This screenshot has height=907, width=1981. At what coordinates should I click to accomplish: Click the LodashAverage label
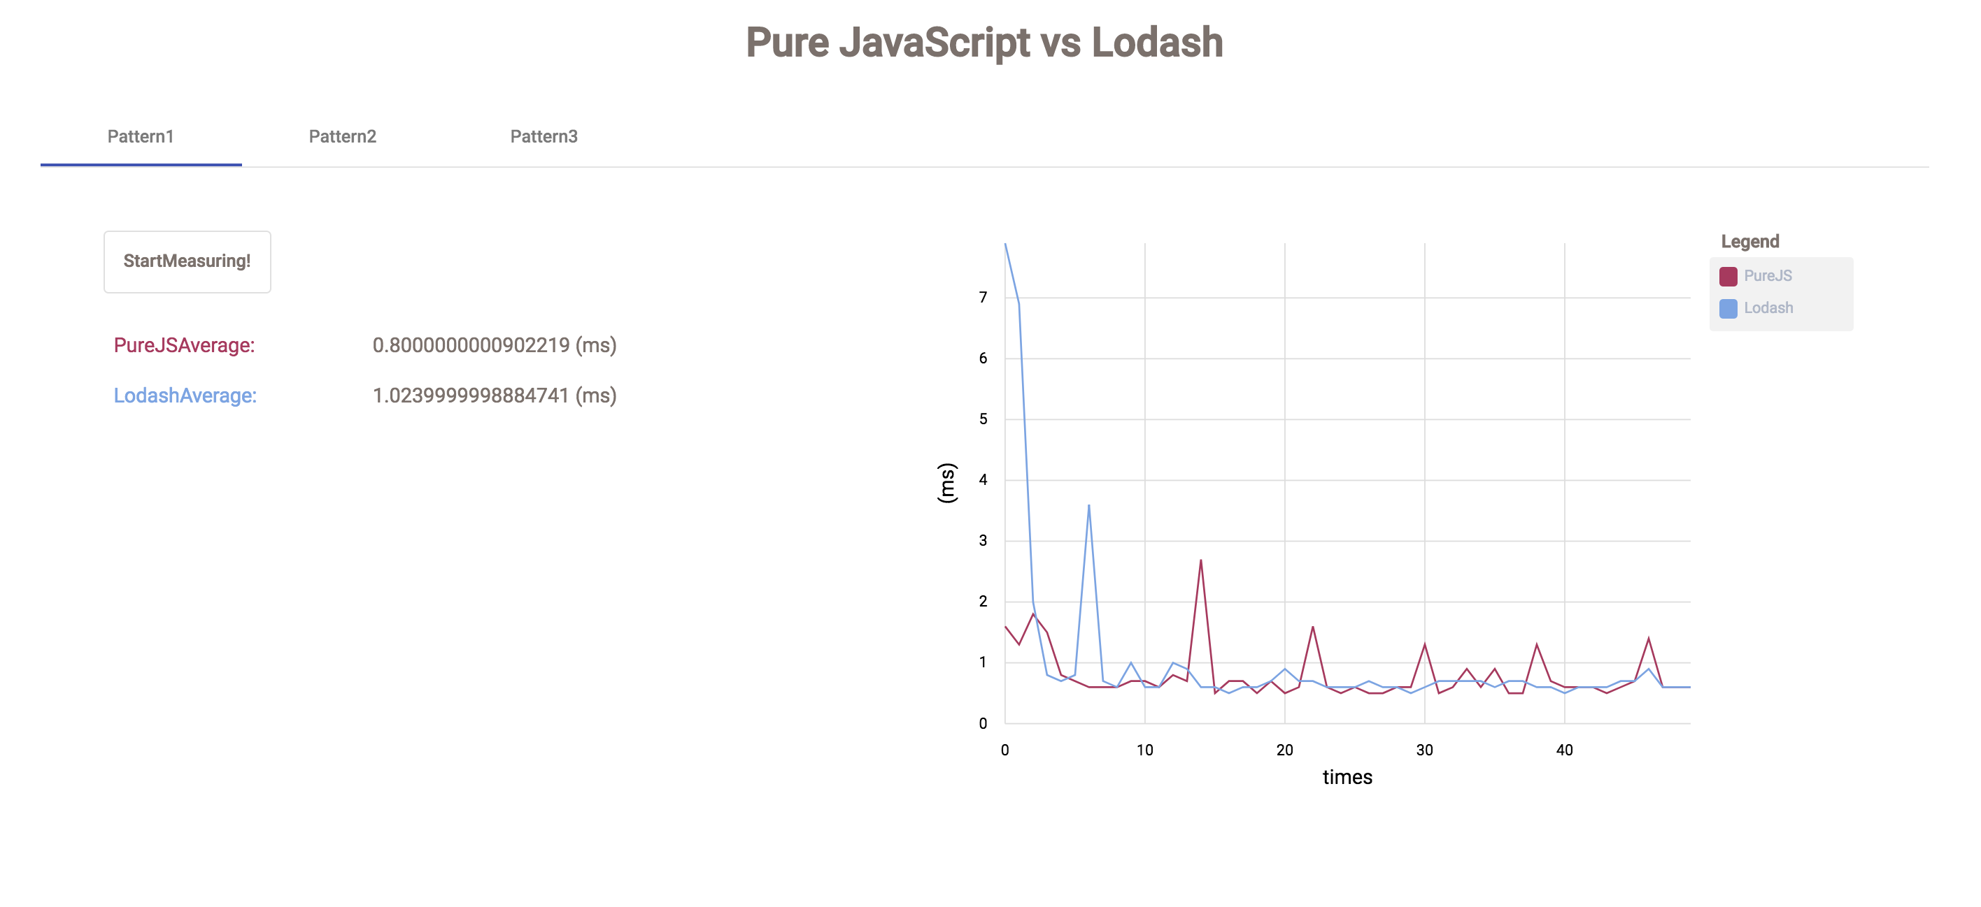(185, 396)
